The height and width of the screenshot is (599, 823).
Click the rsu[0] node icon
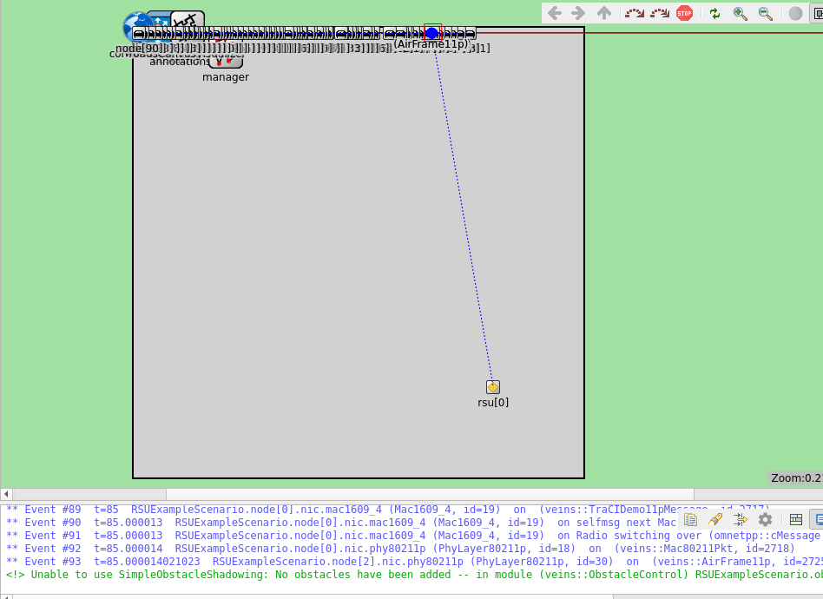tap(493, 387)
